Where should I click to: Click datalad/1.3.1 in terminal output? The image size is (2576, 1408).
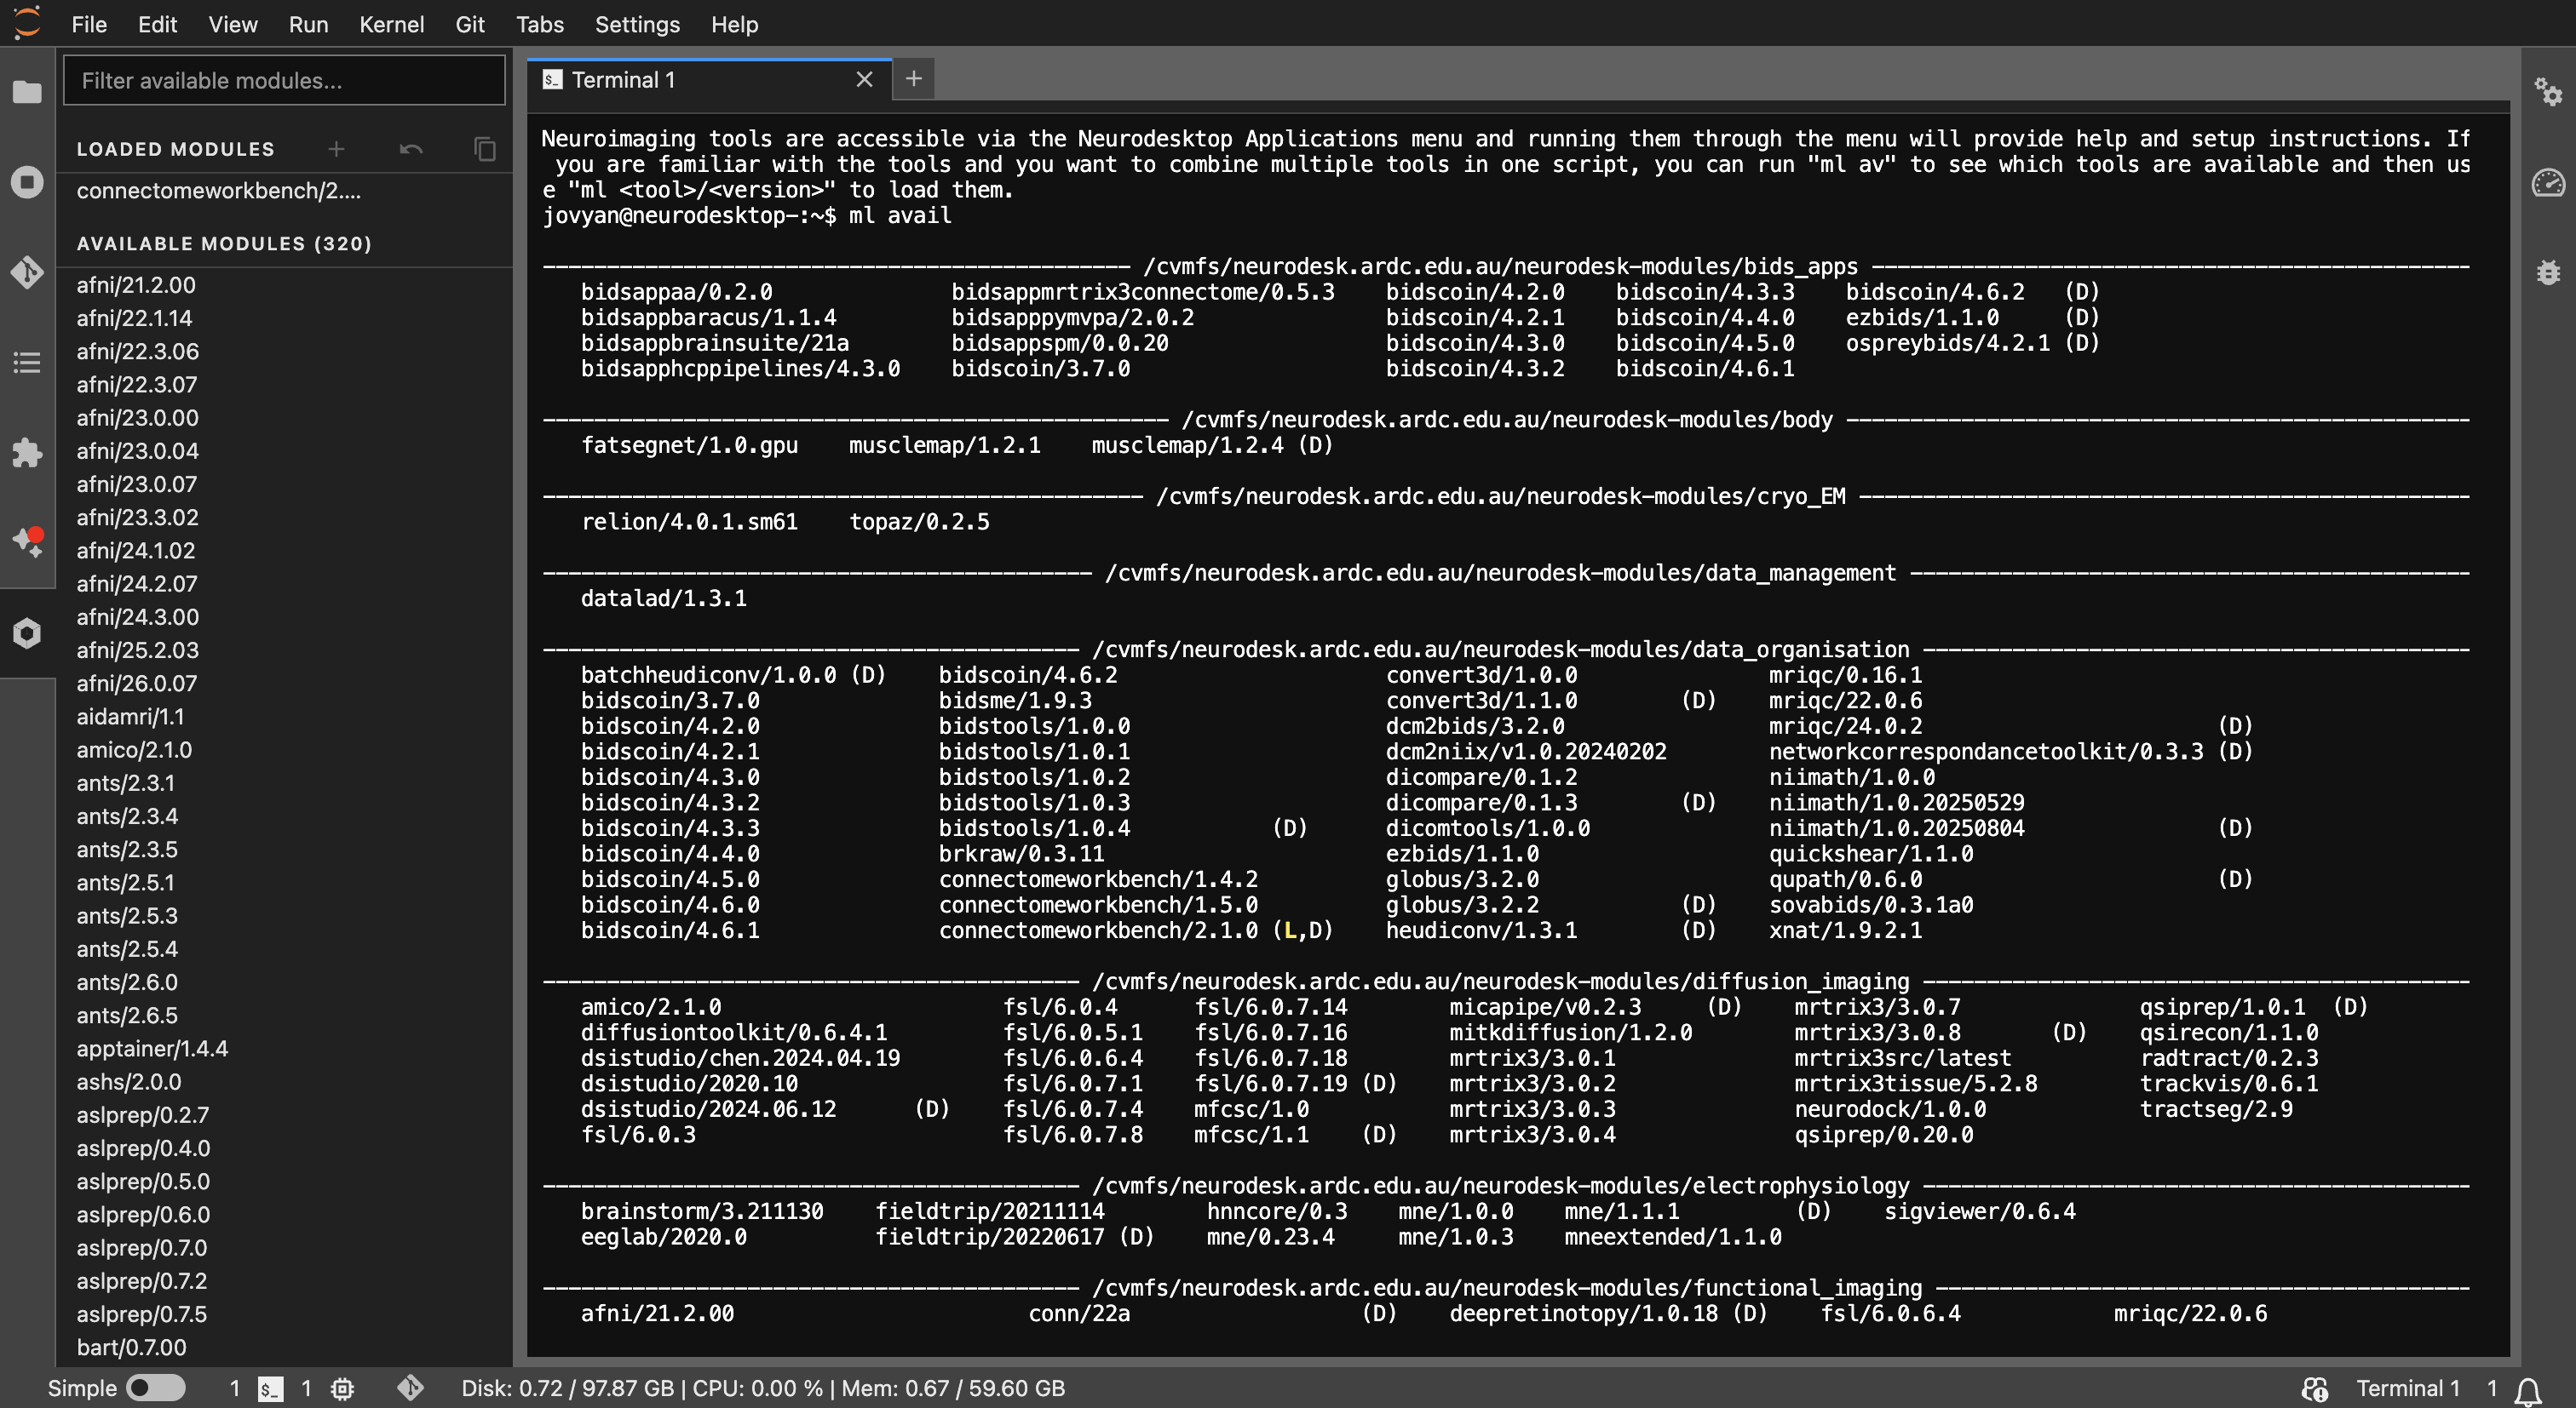click(x=664, y=598)
